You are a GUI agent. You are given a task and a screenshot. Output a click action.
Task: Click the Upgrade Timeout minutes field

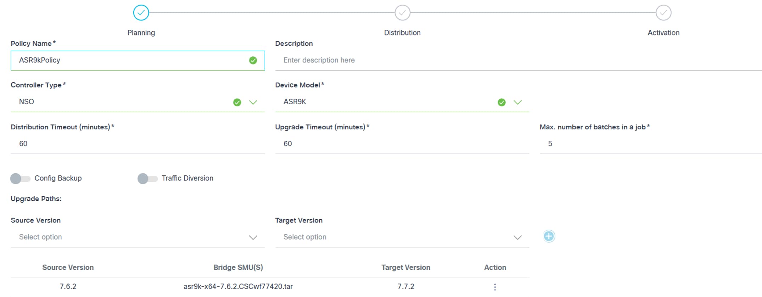point(402,144)
